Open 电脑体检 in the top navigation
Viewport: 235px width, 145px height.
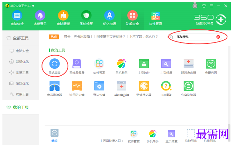[17, 18]
